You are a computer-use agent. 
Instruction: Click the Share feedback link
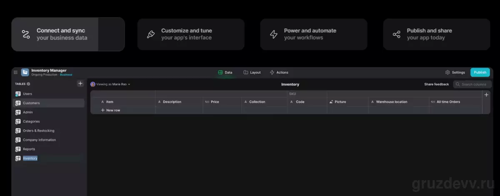[x=437, y=84]
